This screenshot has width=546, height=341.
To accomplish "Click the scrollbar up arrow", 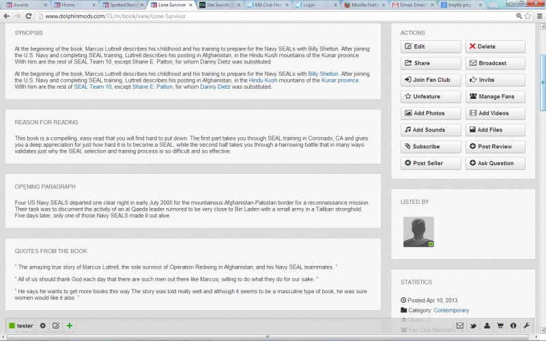I will [x=543, y=27].
